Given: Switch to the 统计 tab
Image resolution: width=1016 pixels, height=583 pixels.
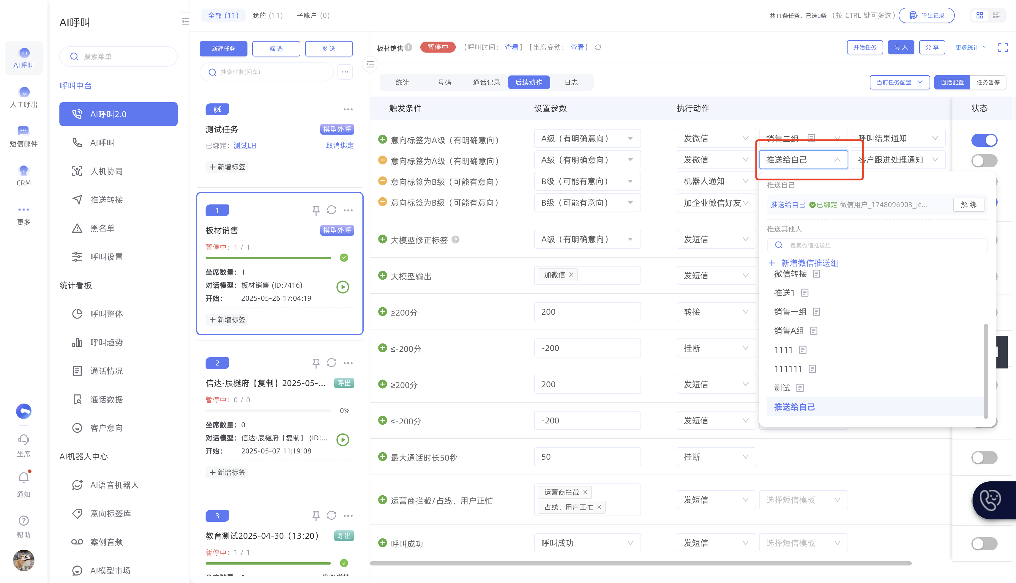Looking at the screenshot, I should (402, 83).
